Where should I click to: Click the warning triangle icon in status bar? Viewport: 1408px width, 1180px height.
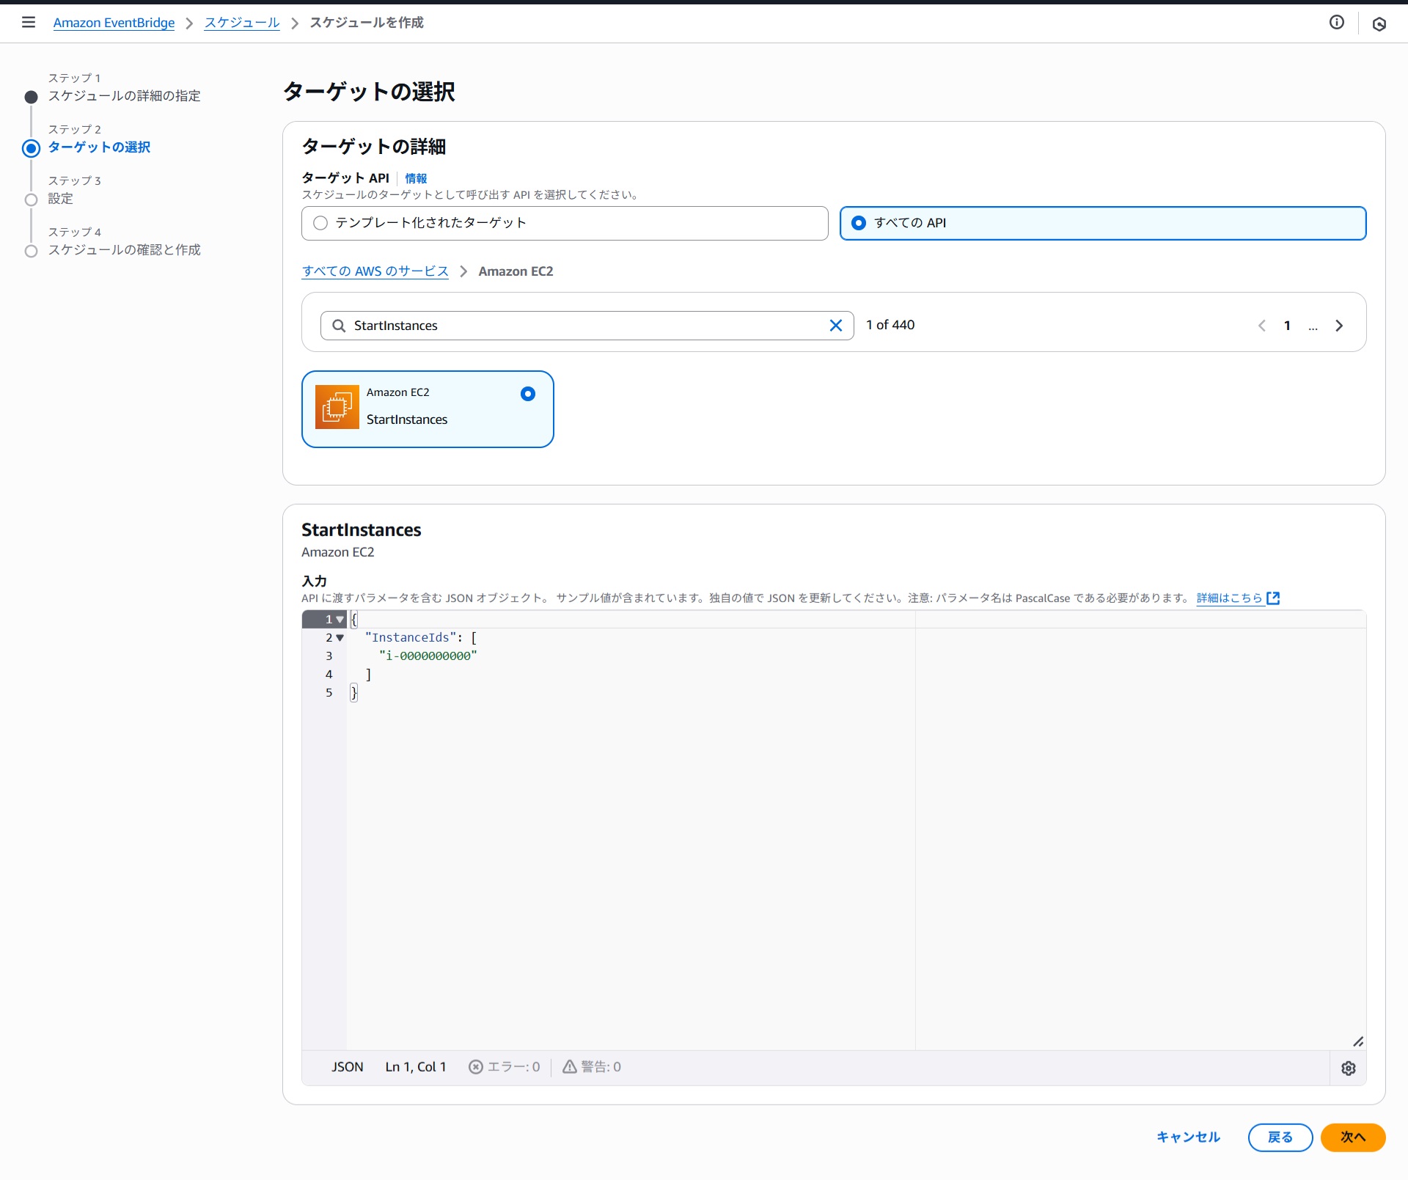click(x=569, y=1067)
